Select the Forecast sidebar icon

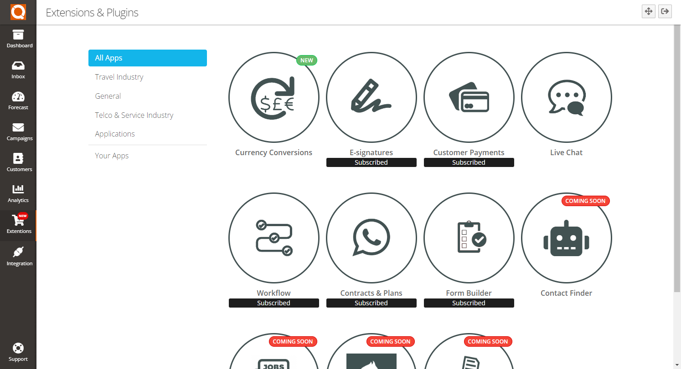(18, 100)
